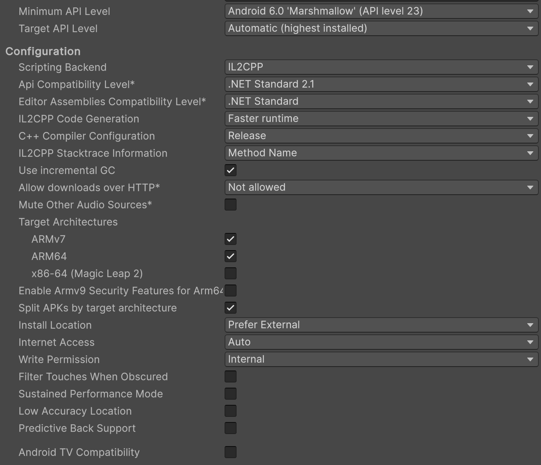The image size is (541, 465).
Task: Uncheck the ARMv7 architecture checkbox
Action: click(231, 239)
